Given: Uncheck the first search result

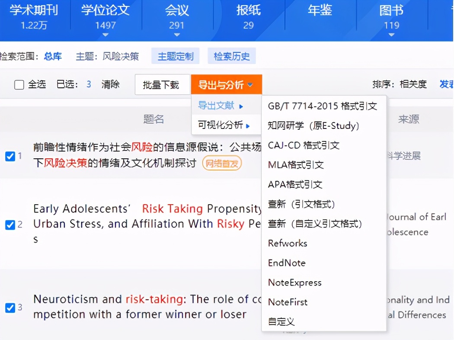Looking at the screenshot, I should coord(10,157).
